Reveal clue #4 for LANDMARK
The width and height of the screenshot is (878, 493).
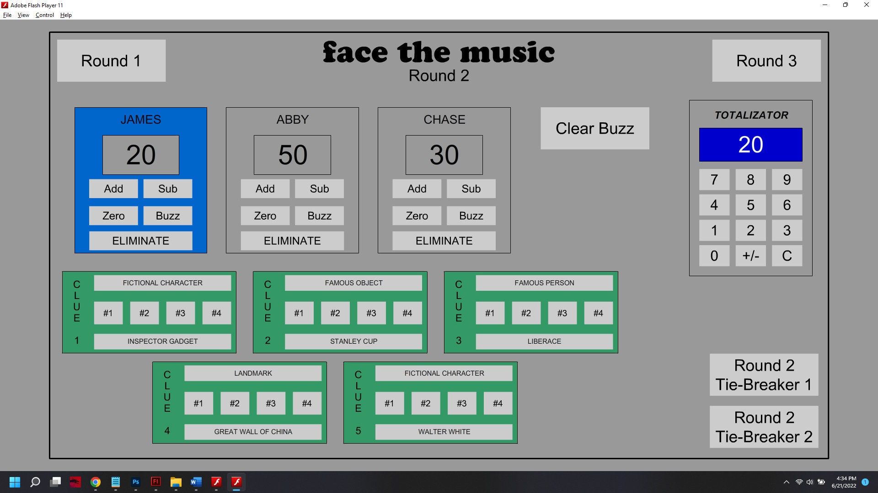[x=307, y=403]
